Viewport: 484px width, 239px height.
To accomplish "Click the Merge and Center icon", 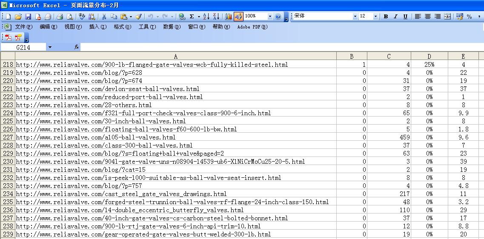I will tap(447, 17).
